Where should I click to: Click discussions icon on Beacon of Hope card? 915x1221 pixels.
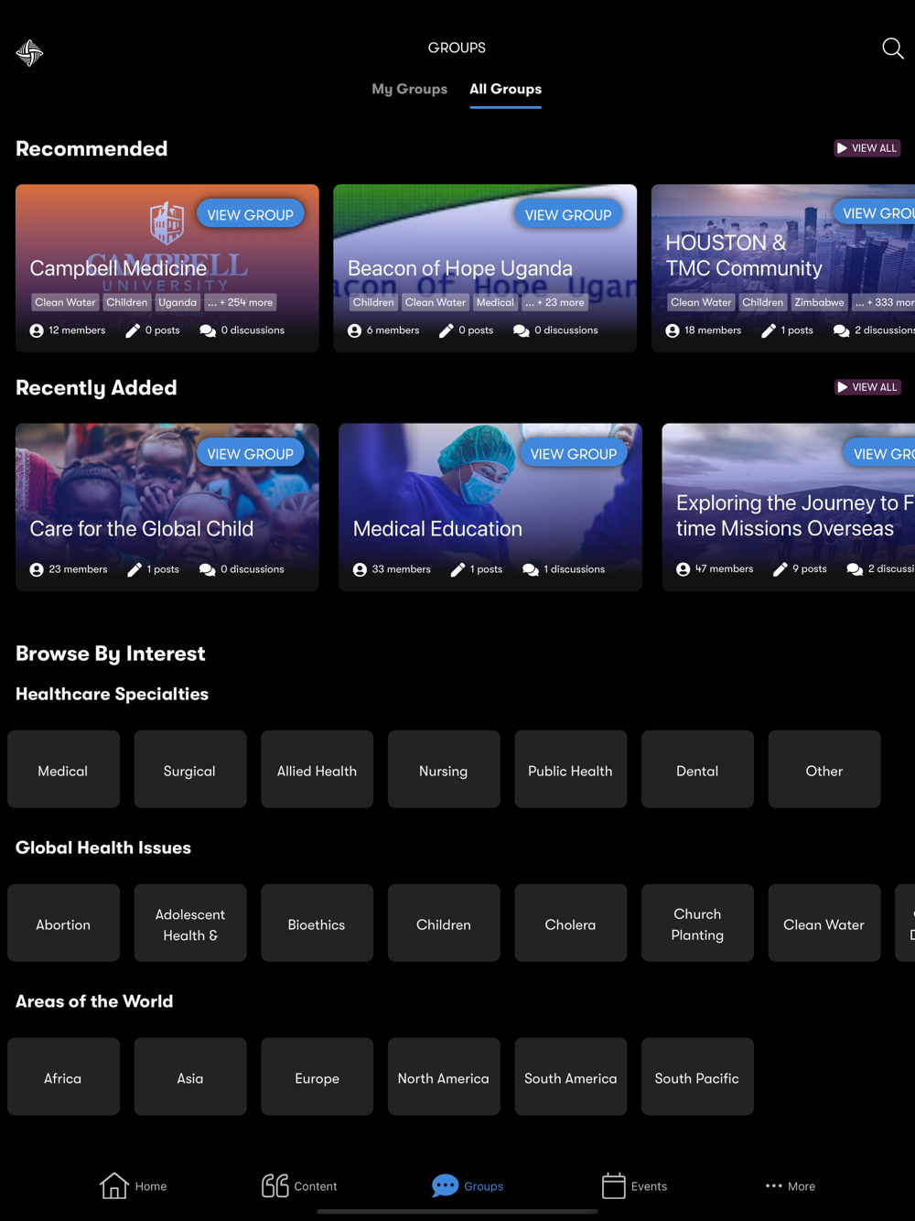pyautogui.click(x=522, y=330)
